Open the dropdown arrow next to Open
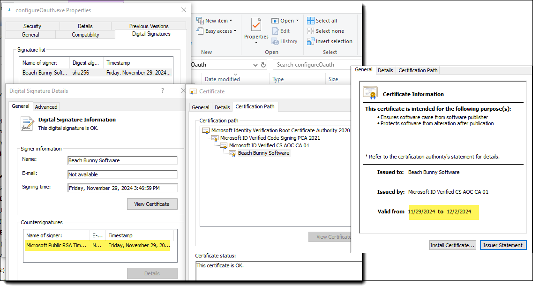Image resolution: width=547 pixels, height=295 pixels. (x=297, y=21)
